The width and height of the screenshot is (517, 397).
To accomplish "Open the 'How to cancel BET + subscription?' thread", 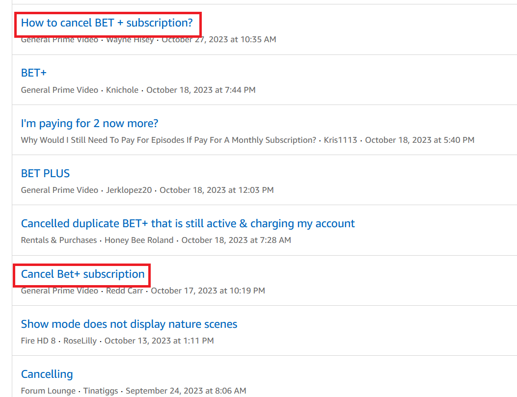I will [x=107, y=23].
